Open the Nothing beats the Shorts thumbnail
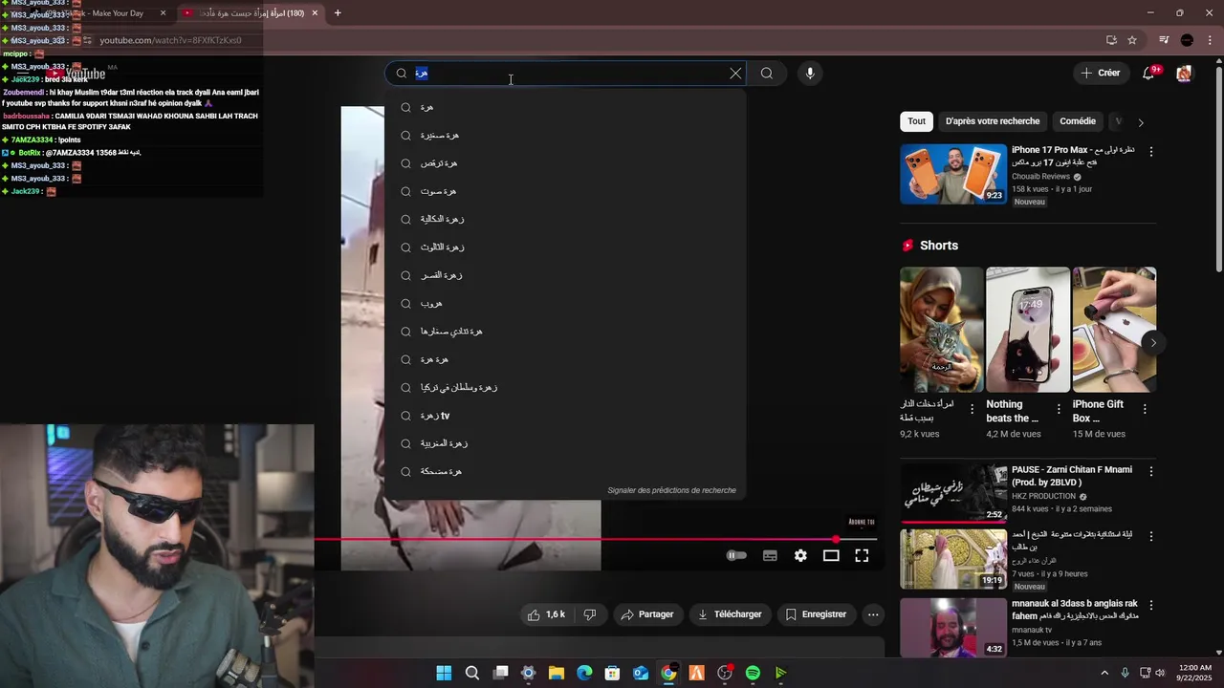The image size is (1224, 688). (x=1028, y=330)
